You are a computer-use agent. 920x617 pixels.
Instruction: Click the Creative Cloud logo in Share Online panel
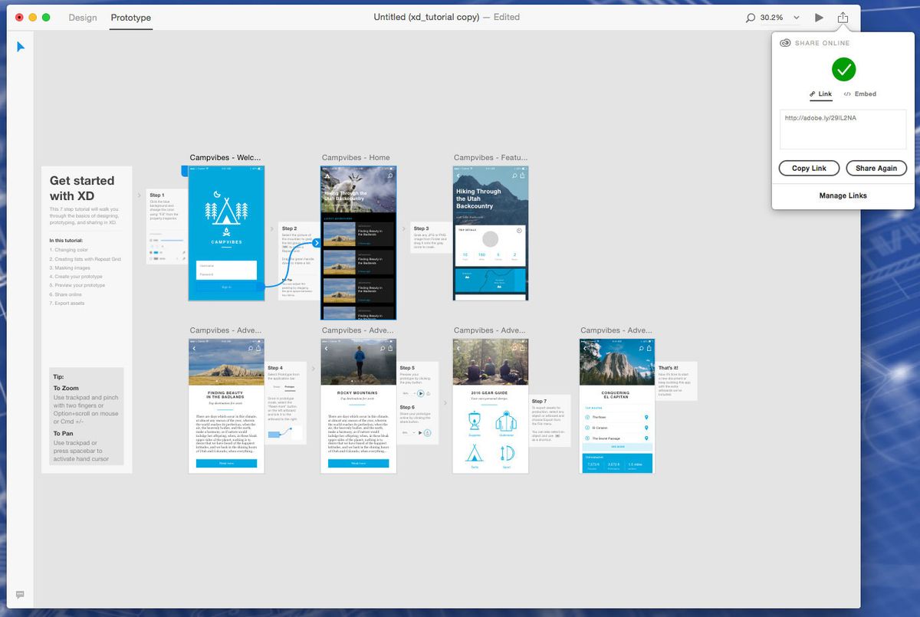[x=784, y=43]
